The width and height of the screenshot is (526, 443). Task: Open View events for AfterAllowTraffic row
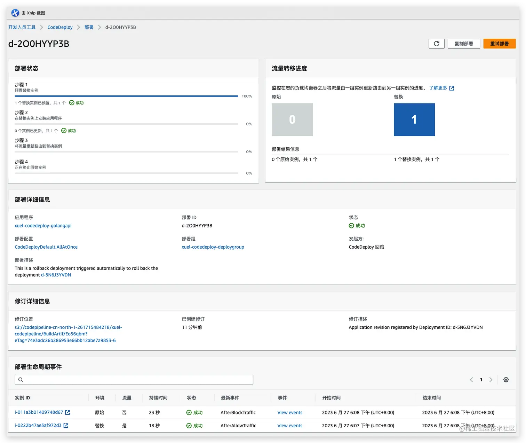point(290,426)
